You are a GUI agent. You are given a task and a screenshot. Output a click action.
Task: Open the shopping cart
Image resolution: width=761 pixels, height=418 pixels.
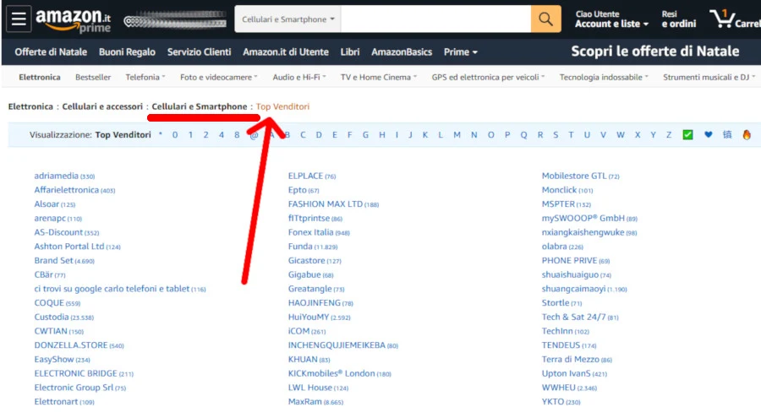click(x=732, y=19)
